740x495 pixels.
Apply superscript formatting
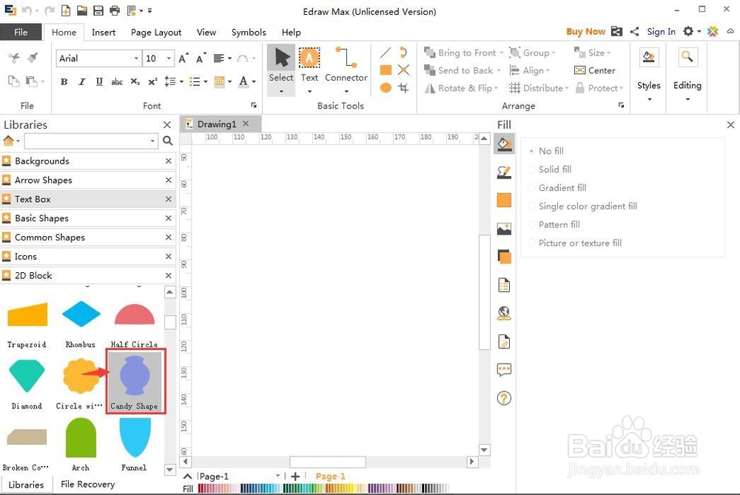click(x=152, y=81)
